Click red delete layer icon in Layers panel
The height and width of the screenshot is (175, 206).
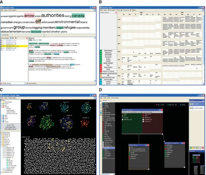[x=203, y=148]
